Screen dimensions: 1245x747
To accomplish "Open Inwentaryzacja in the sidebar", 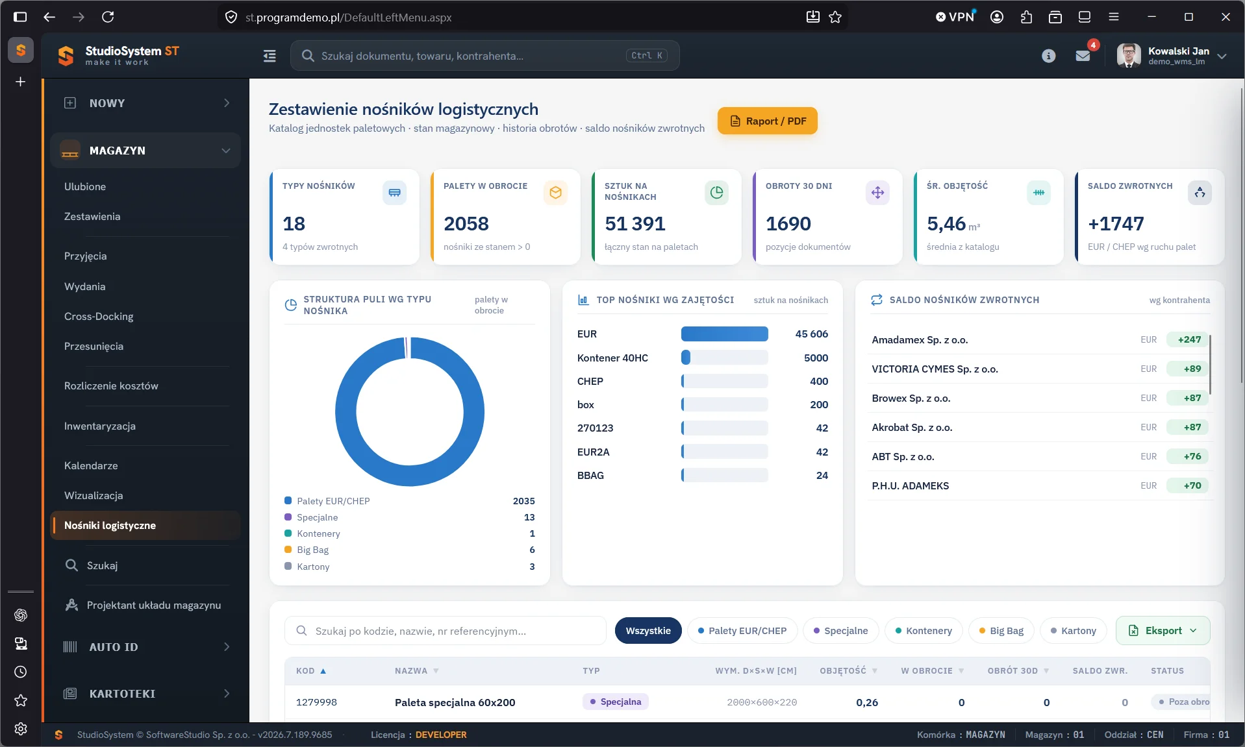I will pyautogui.click(x=99, y=426).
